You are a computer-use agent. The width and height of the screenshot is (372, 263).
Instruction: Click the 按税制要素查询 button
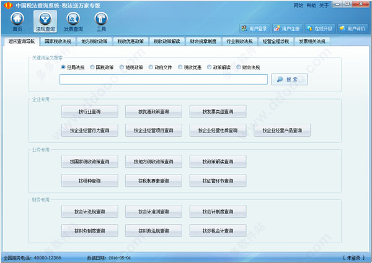(x=154, y=181)
